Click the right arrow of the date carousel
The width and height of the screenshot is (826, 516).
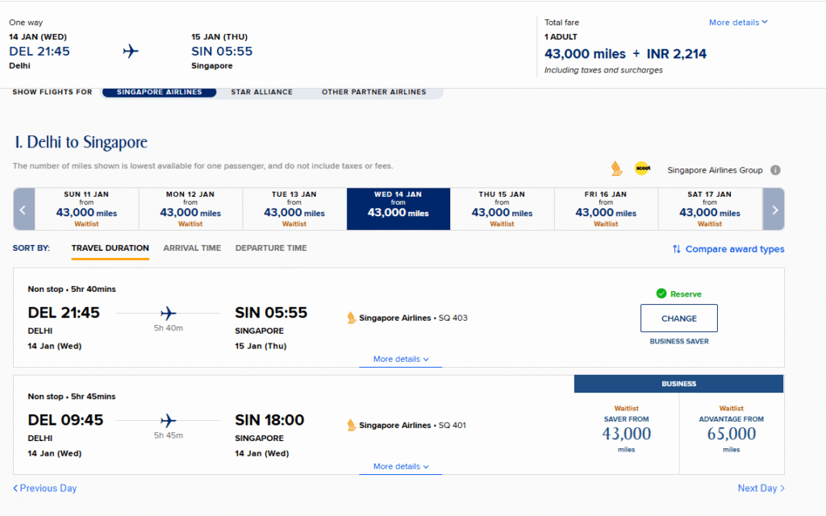(774, 210)
